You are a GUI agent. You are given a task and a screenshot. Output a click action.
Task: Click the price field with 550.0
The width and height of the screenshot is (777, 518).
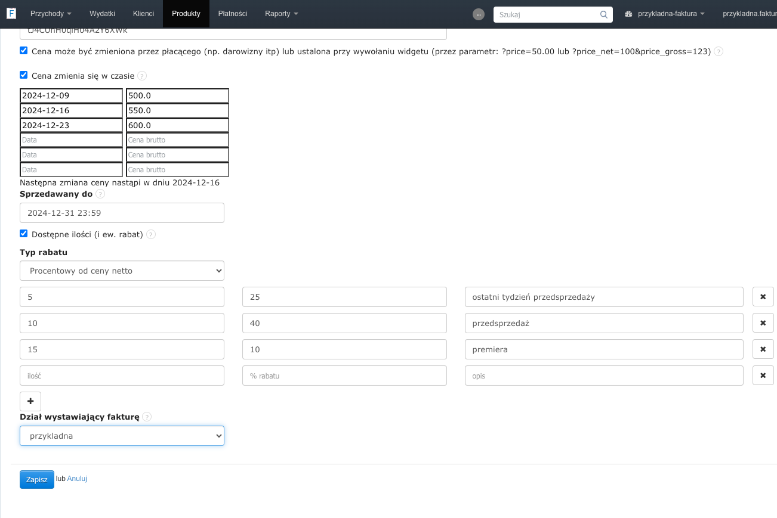177,110
